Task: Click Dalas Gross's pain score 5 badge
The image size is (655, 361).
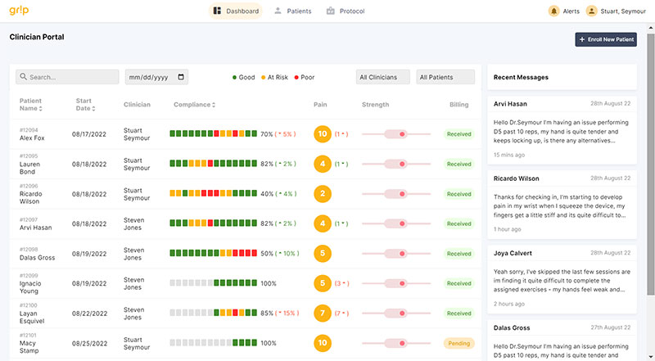Action: [x=323, y=253]
